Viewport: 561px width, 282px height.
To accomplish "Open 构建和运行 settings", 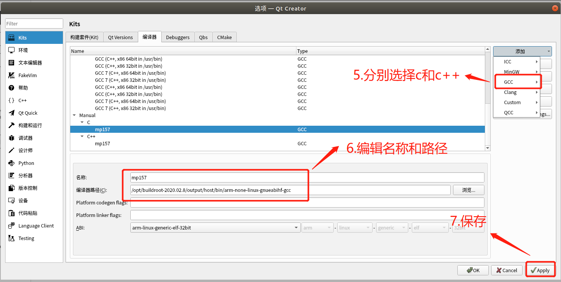I will tap(32, 125).
